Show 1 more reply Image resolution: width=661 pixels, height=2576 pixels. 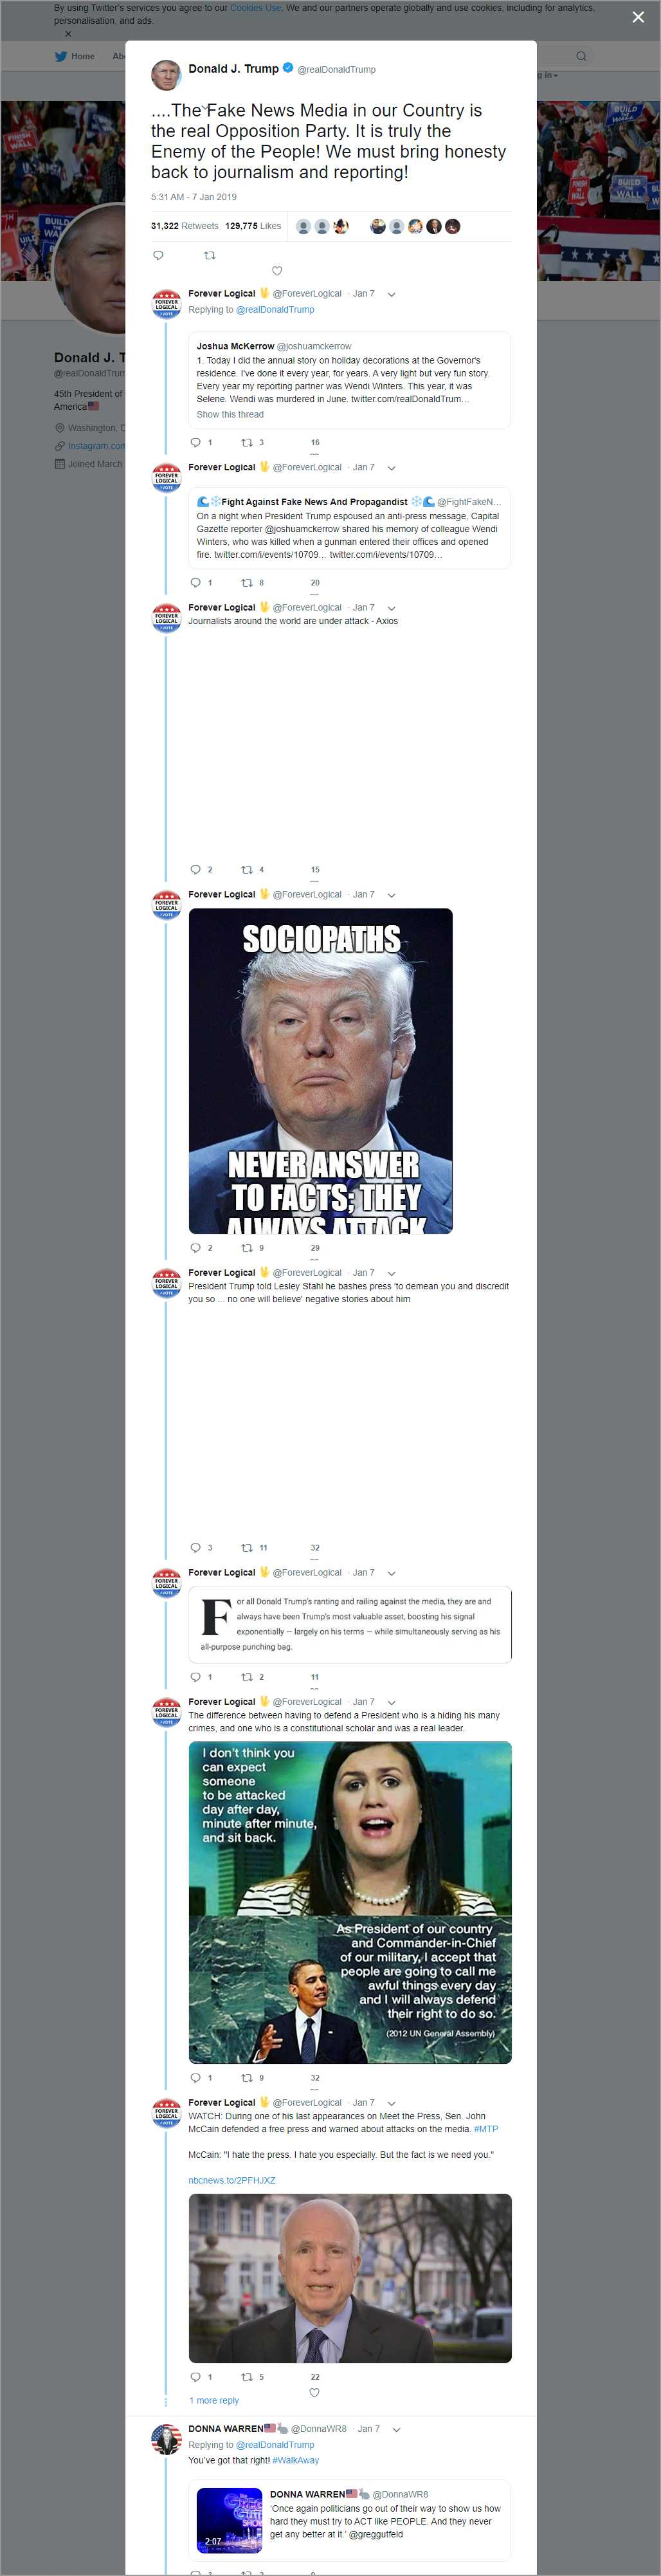click(214, 2401)
